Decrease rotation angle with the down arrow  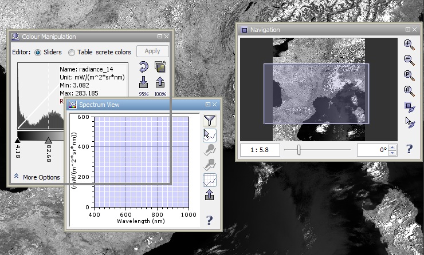click(x=392, y=153)
